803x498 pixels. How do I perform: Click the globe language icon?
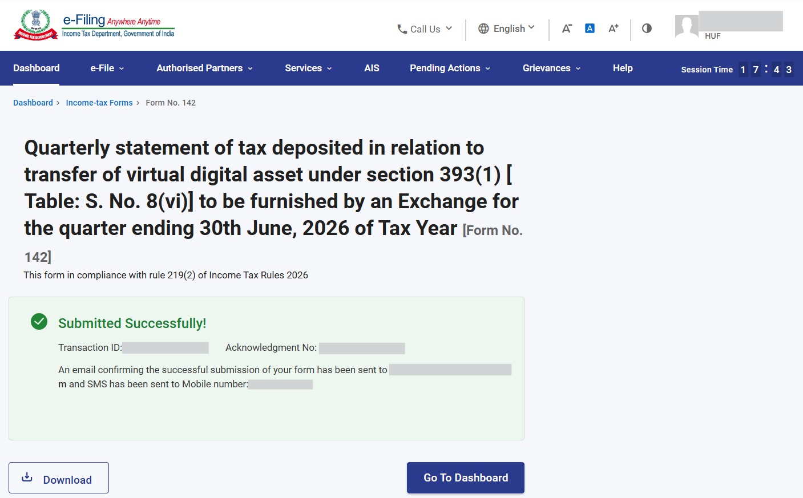[x=483, y=29]
